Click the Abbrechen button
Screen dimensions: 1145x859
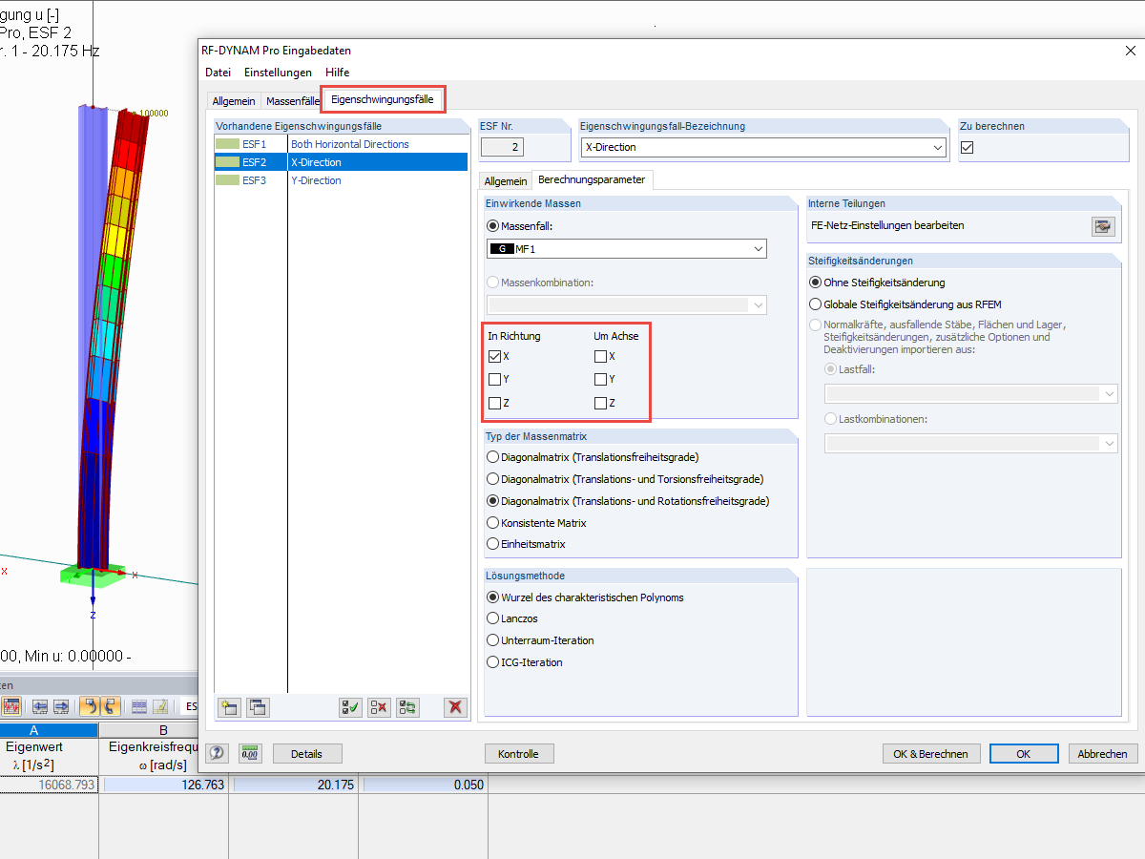point(1103,754)
